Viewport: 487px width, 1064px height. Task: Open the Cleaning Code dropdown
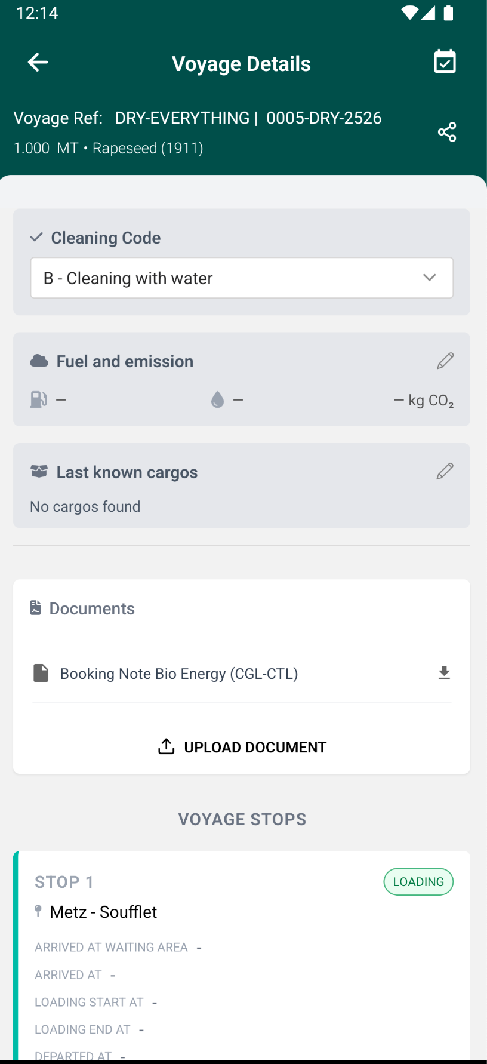click(x=242, y=278)
